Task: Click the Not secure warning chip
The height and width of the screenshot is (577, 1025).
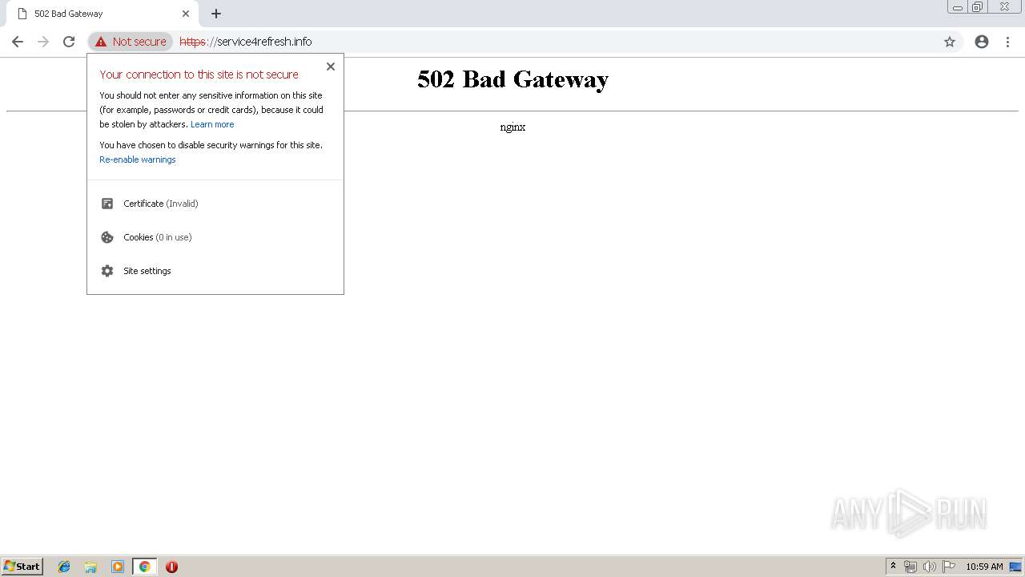Action: pyautogui.click(x=131, y=42)
